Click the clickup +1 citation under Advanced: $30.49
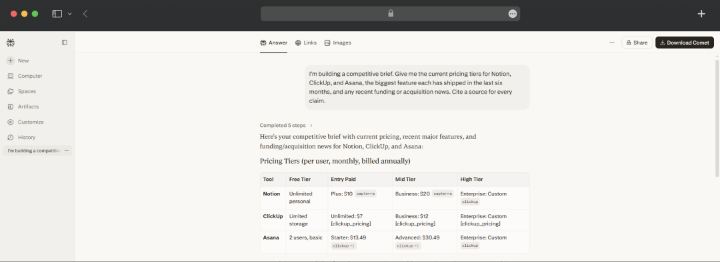720x262 pixels. pos(408,246)
